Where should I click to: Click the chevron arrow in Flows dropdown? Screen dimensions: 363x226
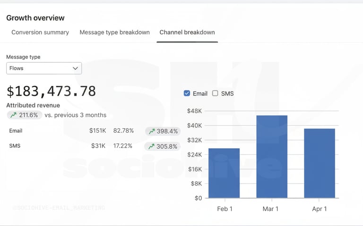tap(75, 68)
